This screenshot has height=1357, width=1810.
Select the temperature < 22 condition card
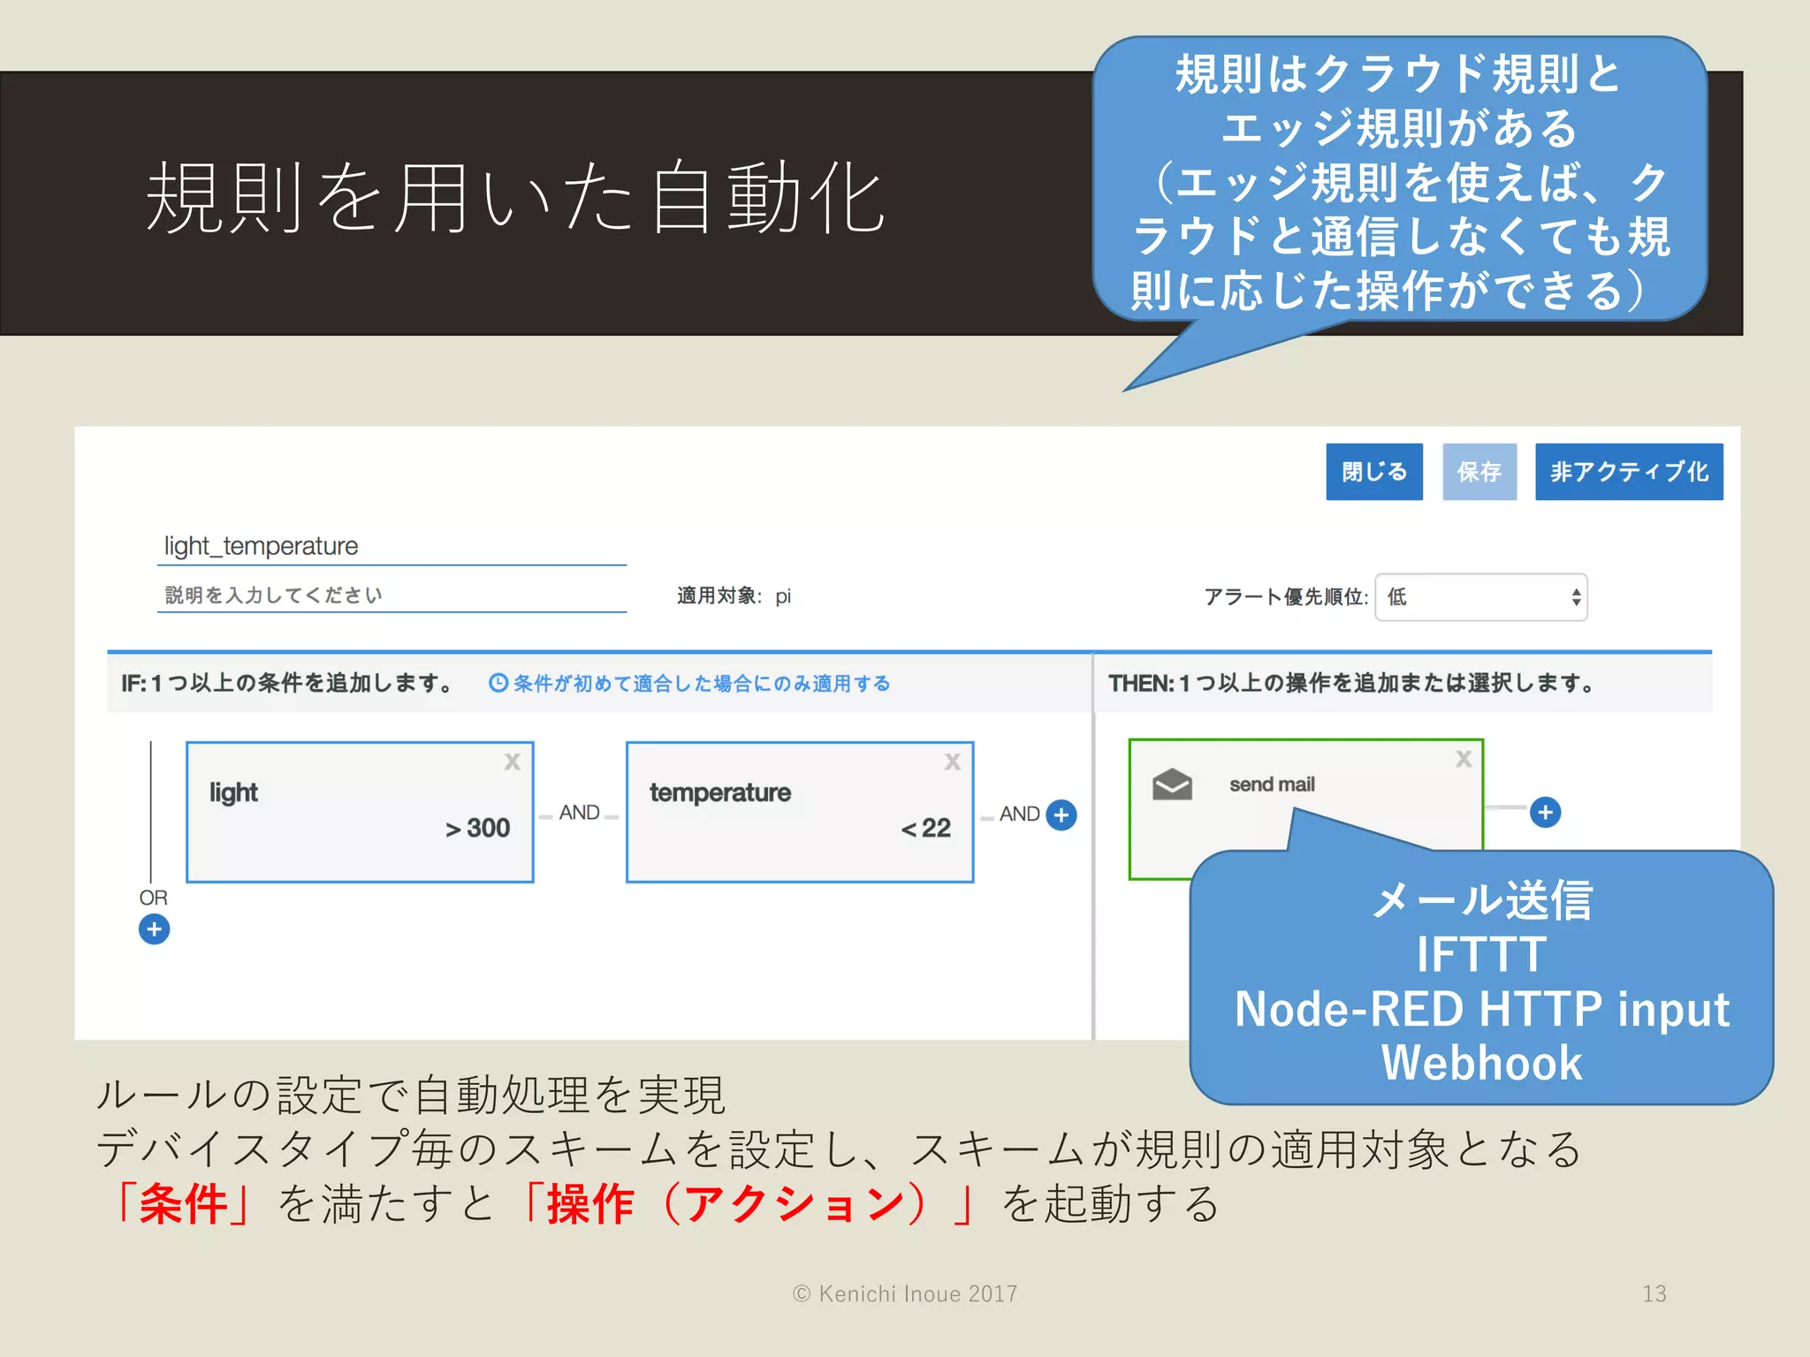tap(800, 812)
